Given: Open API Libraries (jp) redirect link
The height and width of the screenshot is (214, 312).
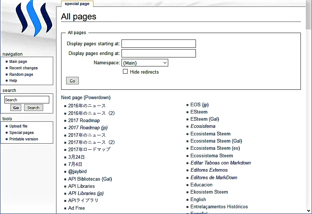Looking at the screenshot, I should tap(86, 193).
